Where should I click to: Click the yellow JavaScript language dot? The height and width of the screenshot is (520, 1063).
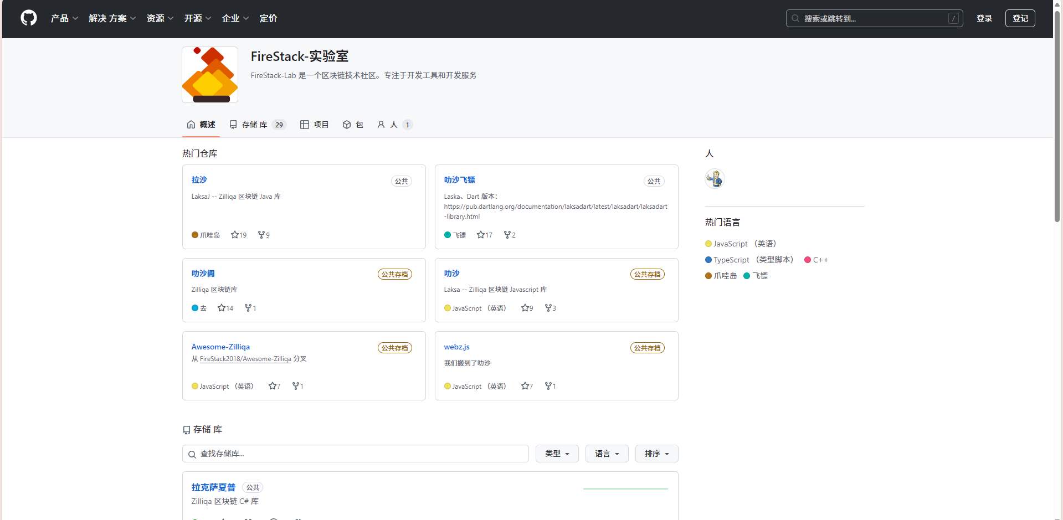pos(707,244)
